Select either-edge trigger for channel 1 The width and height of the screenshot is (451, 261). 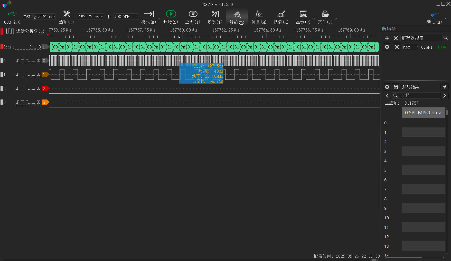(x=38, y=74)
